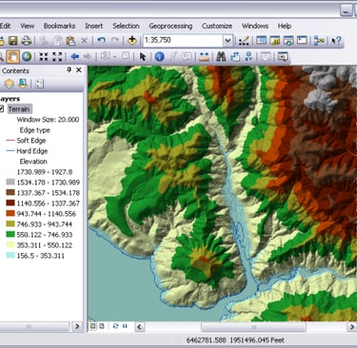Close the Table of Contents panel
This screenshot has width=357, height=348.
pos(79,70)
